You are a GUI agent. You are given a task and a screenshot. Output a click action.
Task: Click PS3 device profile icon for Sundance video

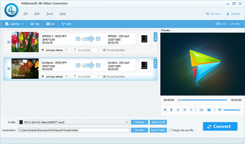click(x=144, y=65)
